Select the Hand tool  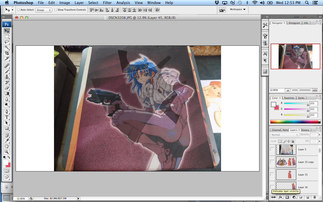[x=7, y=146]
